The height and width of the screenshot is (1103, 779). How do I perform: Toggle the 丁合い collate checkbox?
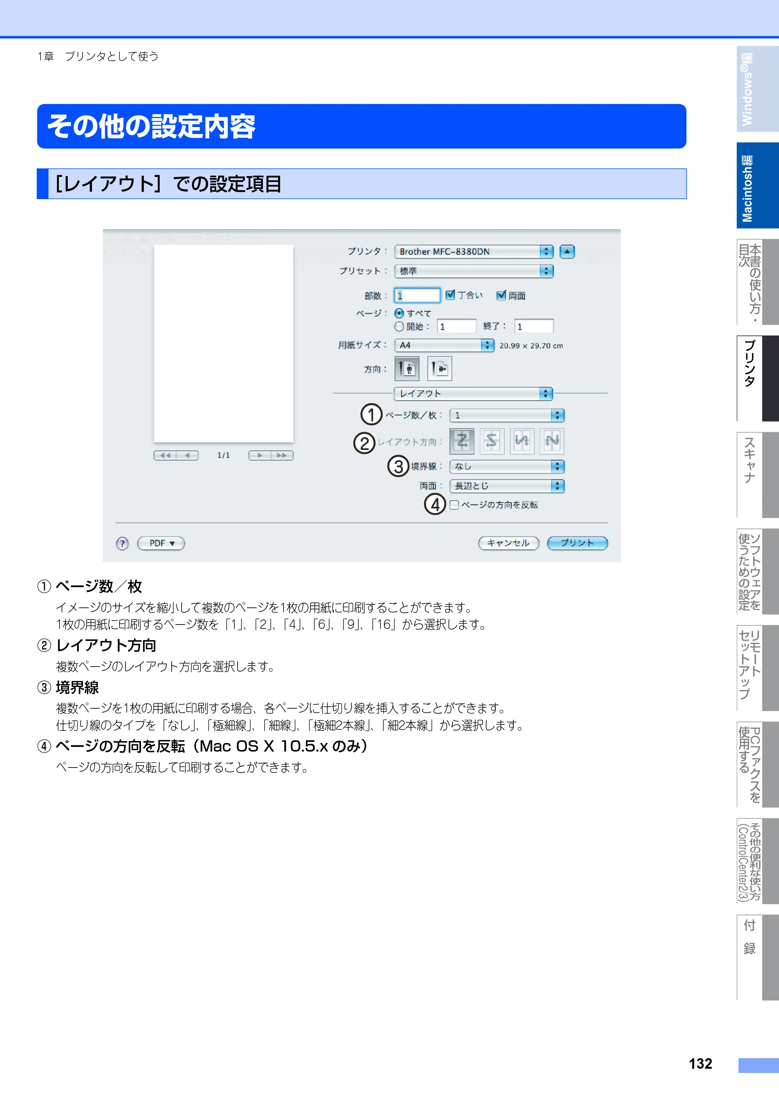(x=450, y=295)
